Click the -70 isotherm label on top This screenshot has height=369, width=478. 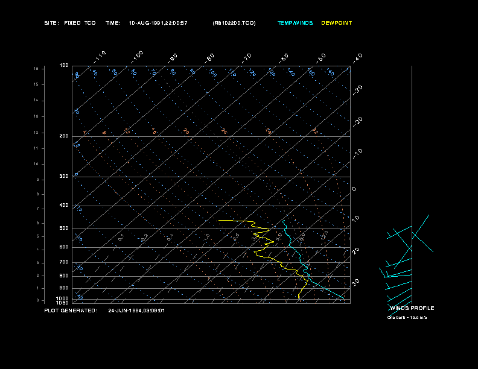tap(247, 58)
